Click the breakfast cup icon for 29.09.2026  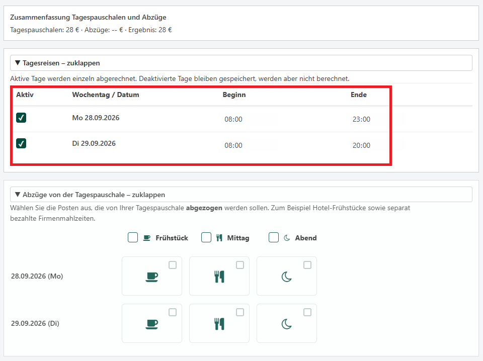click(152, 324)
